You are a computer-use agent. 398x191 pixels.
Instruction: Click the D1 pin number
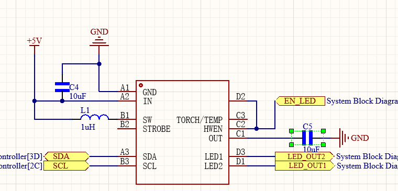click(240, 162)
